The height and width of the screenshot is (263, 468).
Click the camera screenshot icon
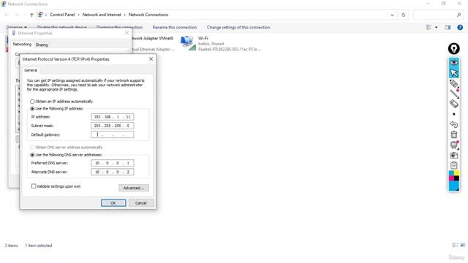(x=454, y=156)
